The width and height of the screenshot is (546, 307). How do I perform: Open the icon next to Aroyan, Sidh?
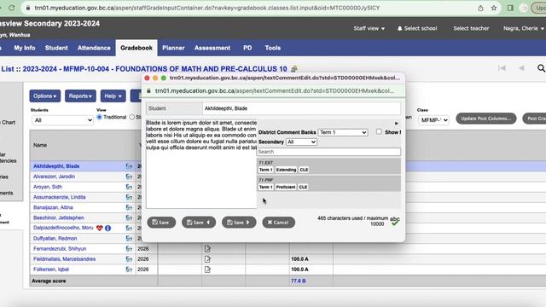tap(129, 187)
